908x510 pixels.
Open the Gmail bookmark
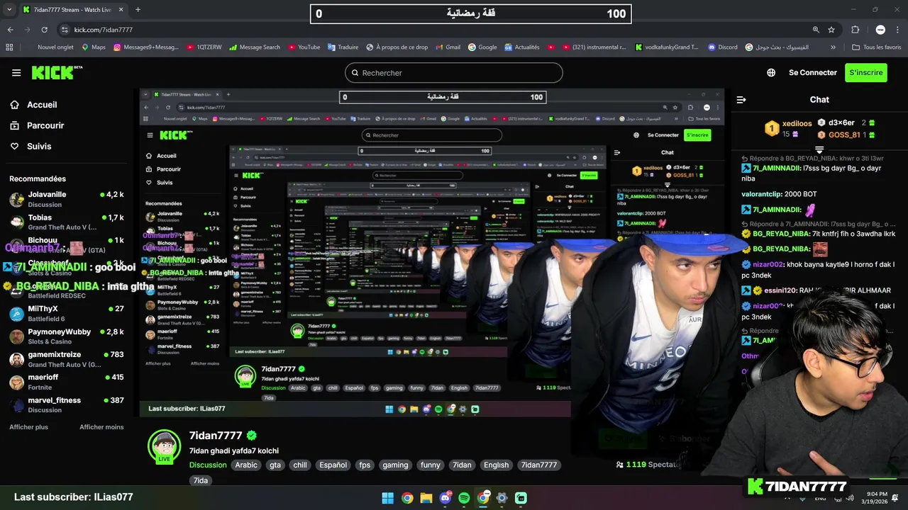coord(448,47)
